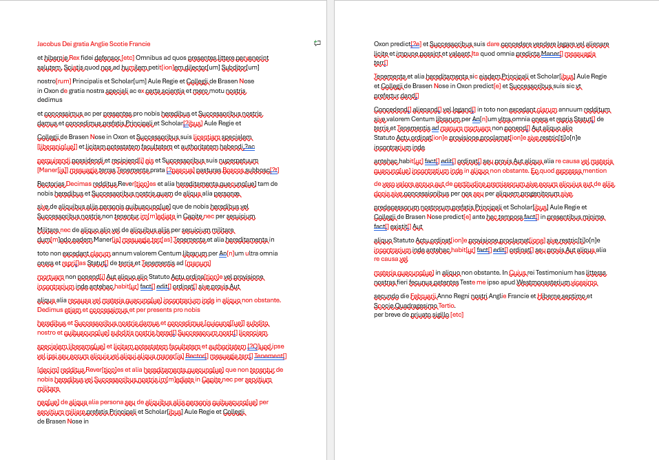
Task: Click the word "predecessorum"
Action: tap(397, 207)
